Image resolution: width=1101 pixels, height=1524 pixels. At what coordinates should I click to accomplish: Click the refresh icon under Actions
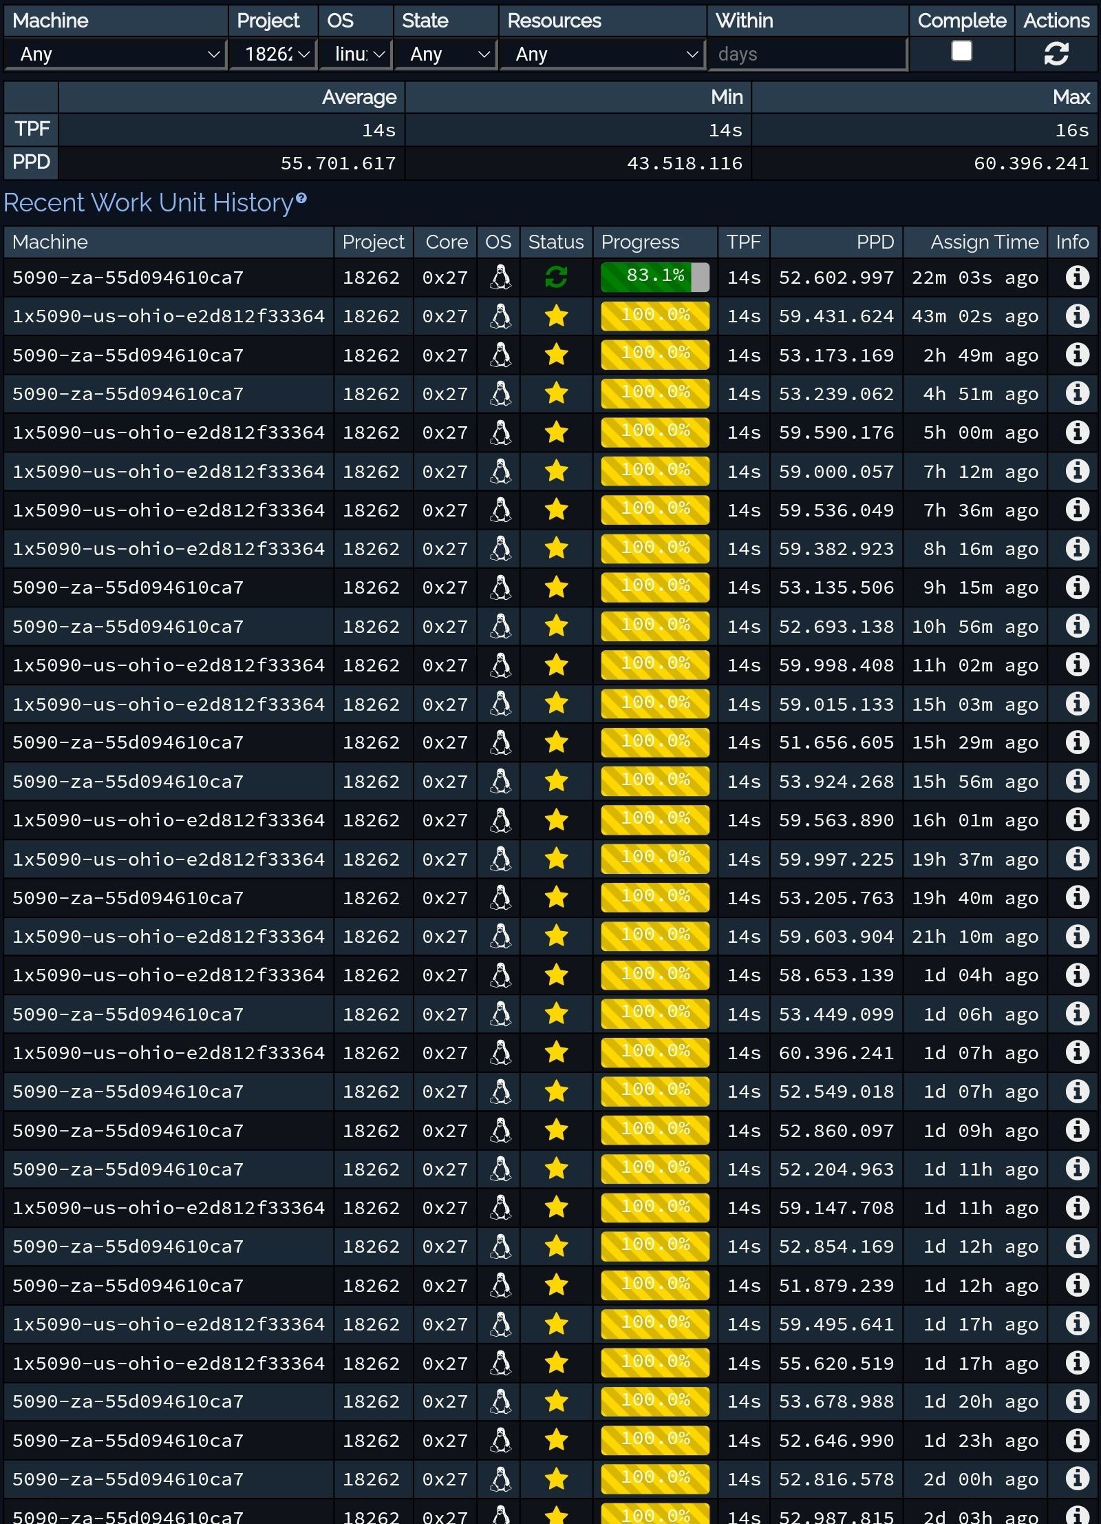click(x=1056, y=54)
